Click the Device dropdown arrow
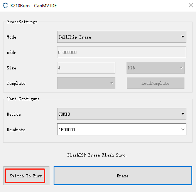The width and height of the screenshot is (196, 192). (x=182, y=114)
